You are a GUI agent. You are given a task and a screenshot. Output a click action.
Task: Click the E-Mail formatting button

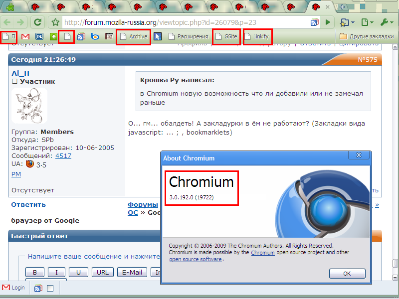(x=132, y=272)
